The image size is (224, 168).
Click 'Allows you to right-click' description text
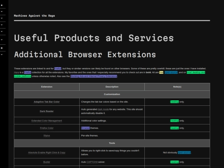point(110,153)
